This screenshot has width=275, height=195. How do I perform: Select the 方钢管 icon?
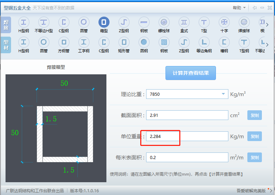pyautogui.click(x=64, y=42)
